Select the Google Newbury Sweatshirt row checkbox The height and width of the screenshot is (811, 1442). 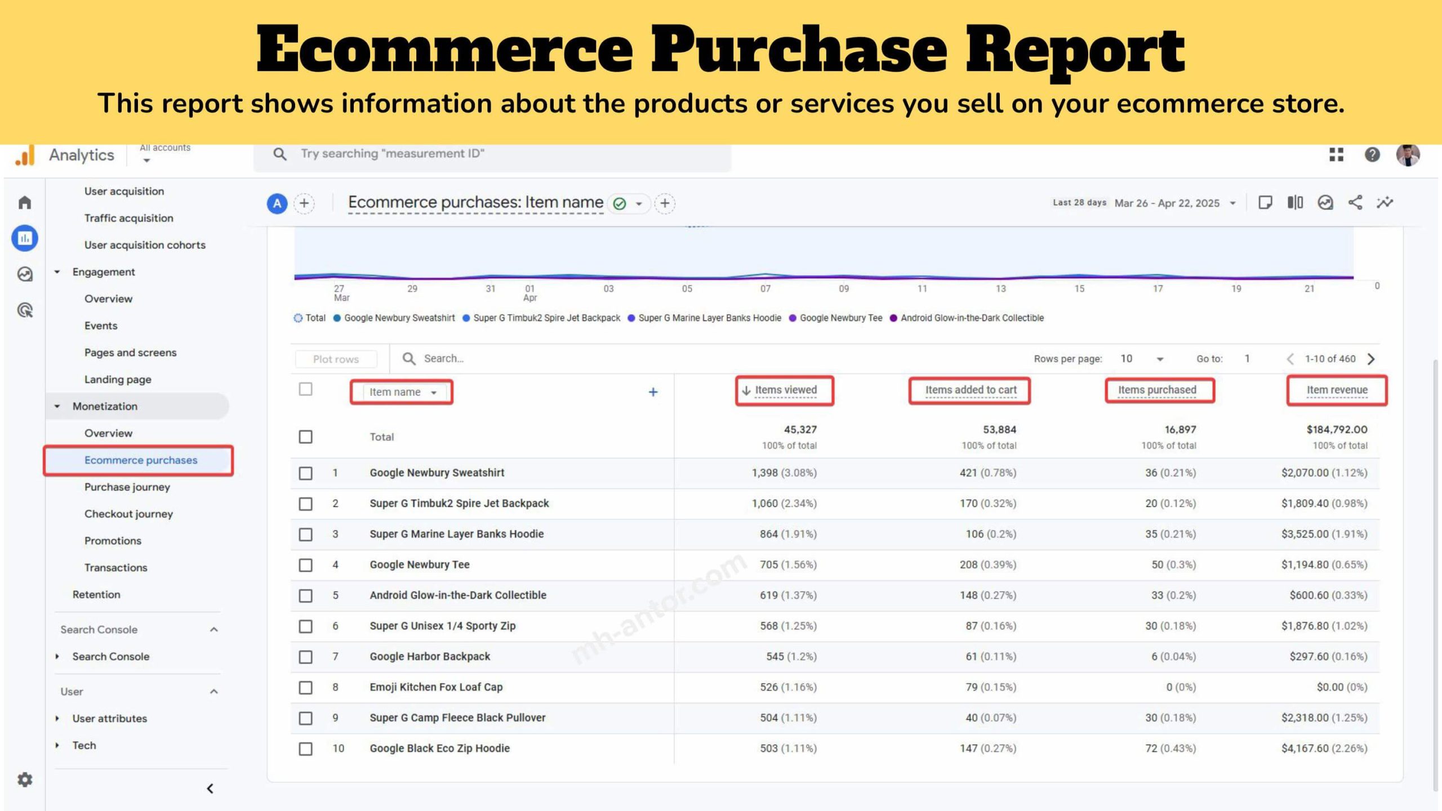pyautogui.click(x=305, y=473)
